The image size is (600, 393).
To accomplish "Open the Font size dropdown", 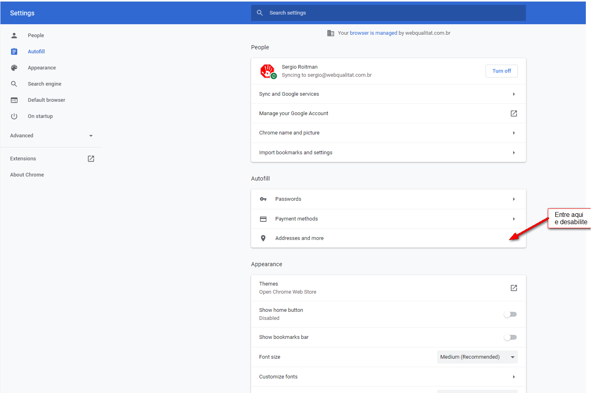I will click(477, 357).
